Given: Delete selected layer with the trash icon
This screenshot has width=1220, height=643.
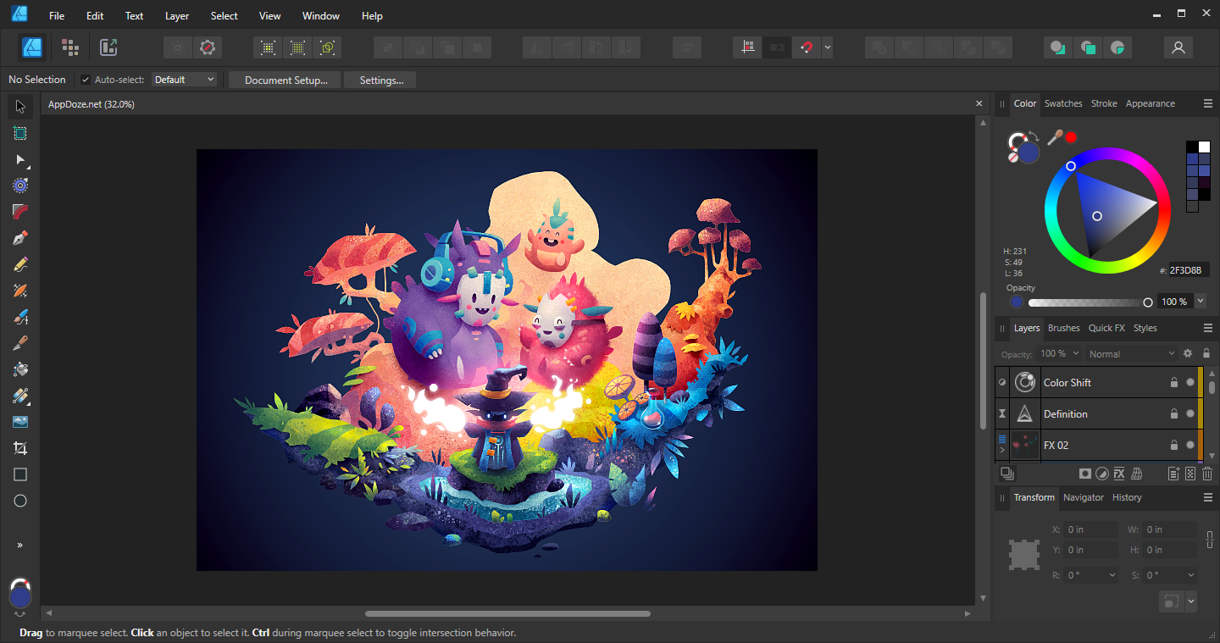Looking at the screenshot, I should 1207,473.
